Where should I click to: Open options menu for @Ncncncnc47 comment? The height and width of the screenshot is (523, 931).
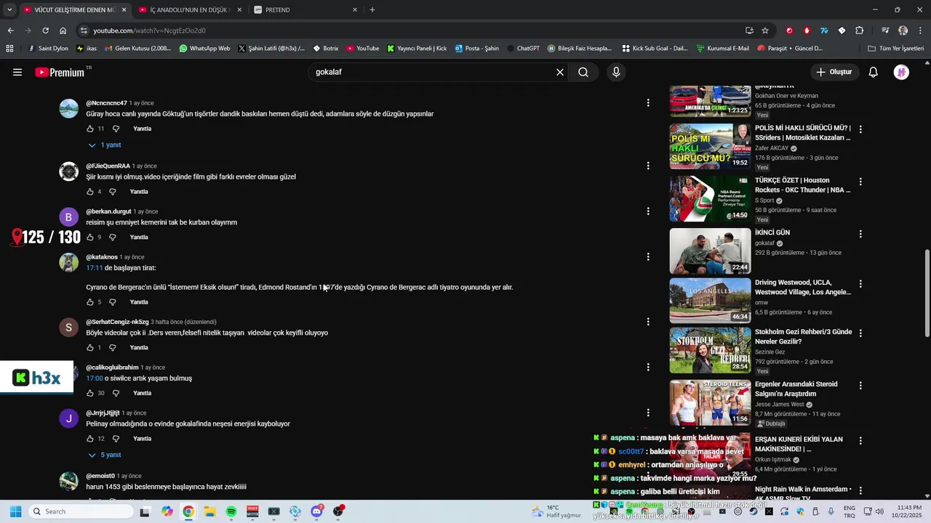(648, 103)
